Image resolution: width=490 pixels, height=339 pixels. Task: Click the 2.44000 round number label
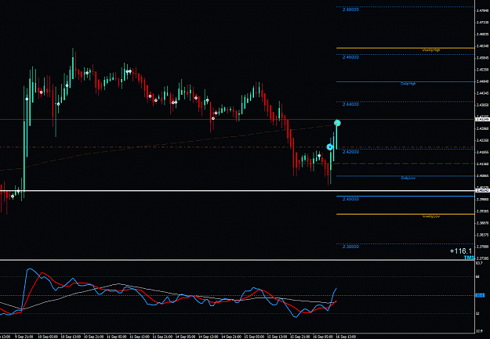pyautogui.click(x=350, y=104)
